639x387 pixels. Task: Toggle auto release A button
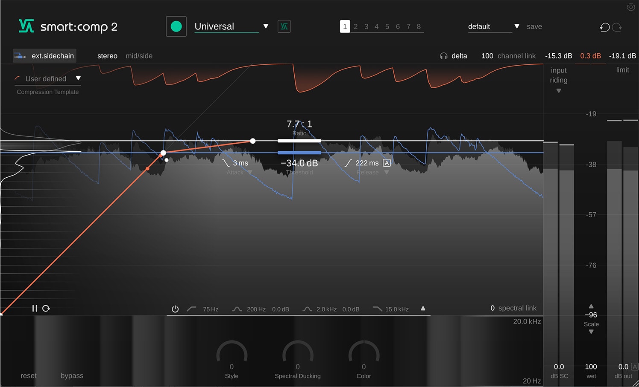[387, 163]
